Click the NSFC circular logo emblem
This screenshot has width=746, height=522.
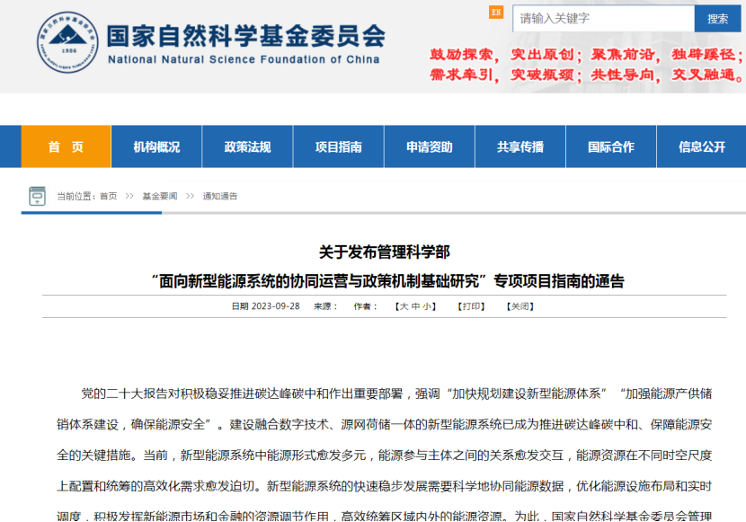68,42
